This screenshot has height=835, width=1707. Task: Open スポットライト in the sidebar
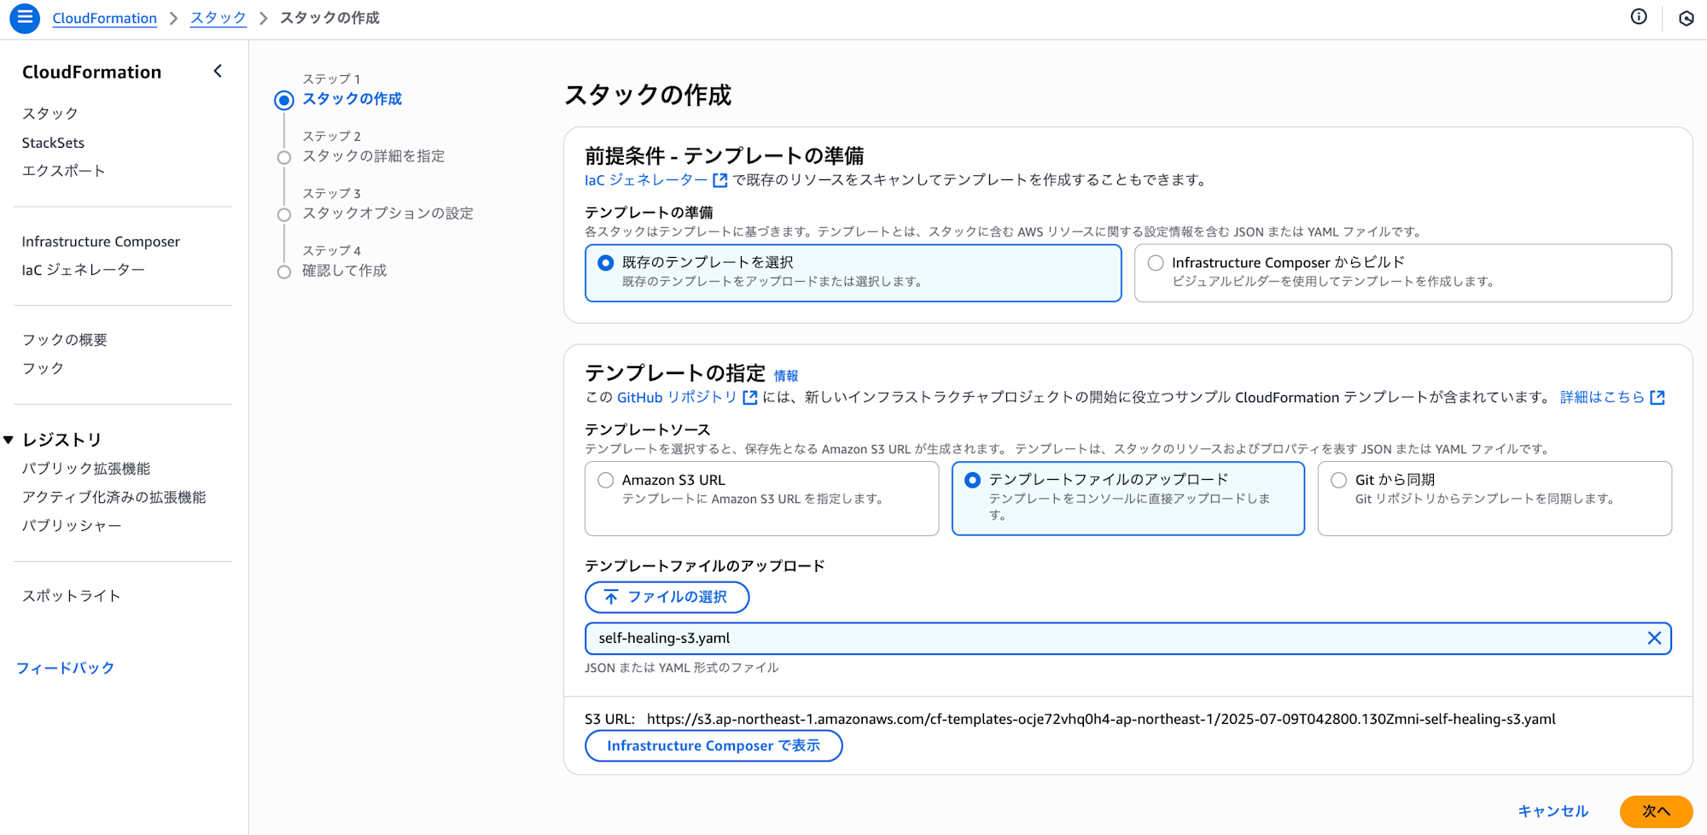click(72, 596)
